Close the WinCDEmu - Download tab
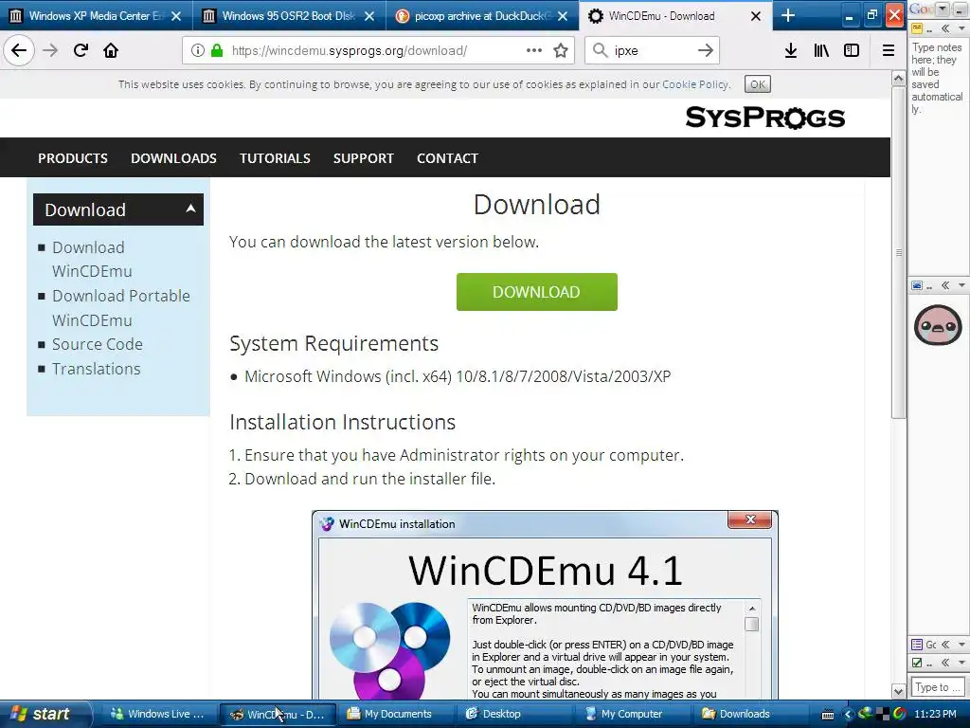 tap(755, 16)
